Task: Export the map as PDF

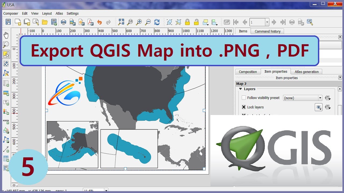Action: (x=90, y=22)
